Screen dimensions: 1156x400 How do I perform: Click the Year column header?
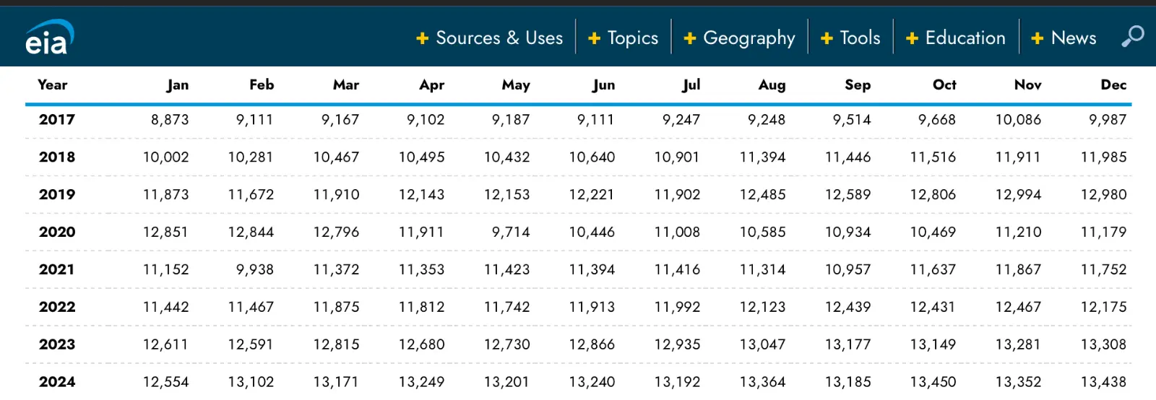tap(53, 84)
